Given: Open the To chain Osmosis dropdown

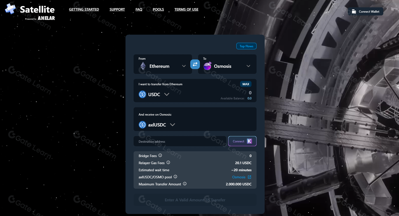Looking at the screenshot, I should 227,64.
